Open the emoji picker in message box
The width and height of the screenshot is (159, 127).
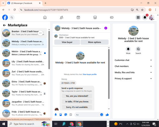point(101,115)
